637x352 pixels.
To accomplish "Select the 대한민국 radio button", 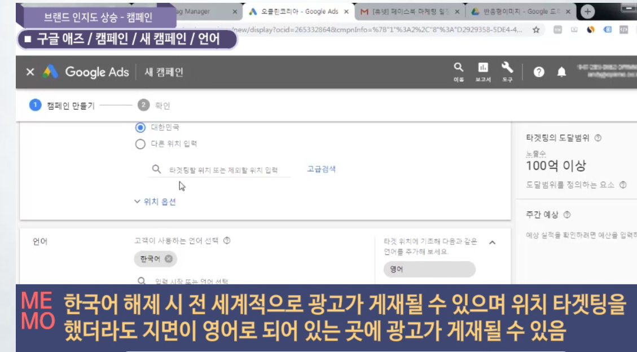I will (140, 127).
